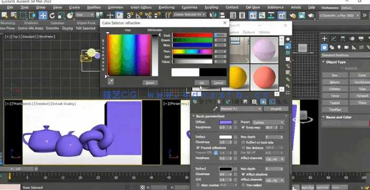
Task: Click OK in Color Selector dialog
Action: 202,83
